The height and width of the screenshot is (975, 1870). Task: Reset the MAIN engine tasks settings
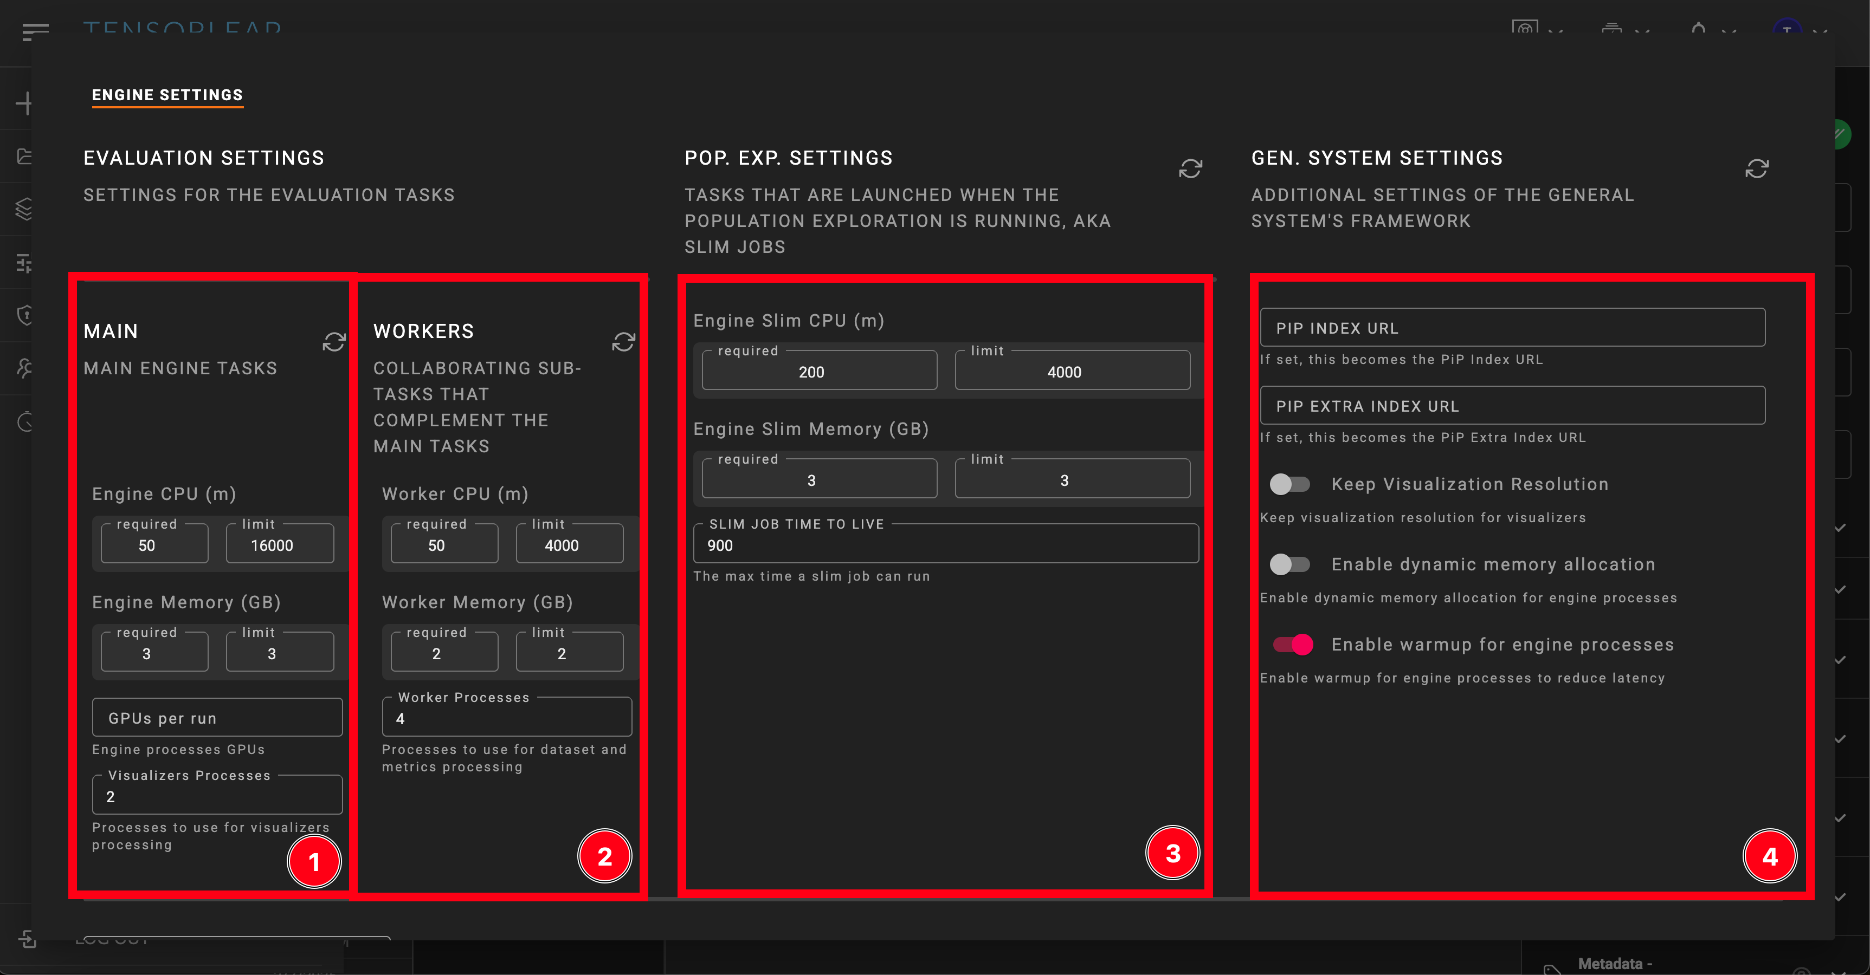(x=333, y=342)
